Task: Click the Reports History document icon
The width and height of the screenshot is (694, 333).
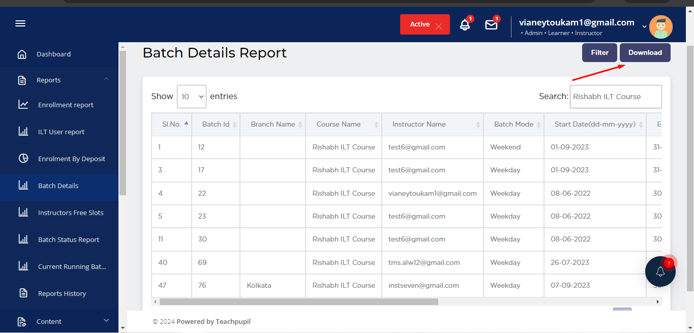Action: (x=23, y=293)
